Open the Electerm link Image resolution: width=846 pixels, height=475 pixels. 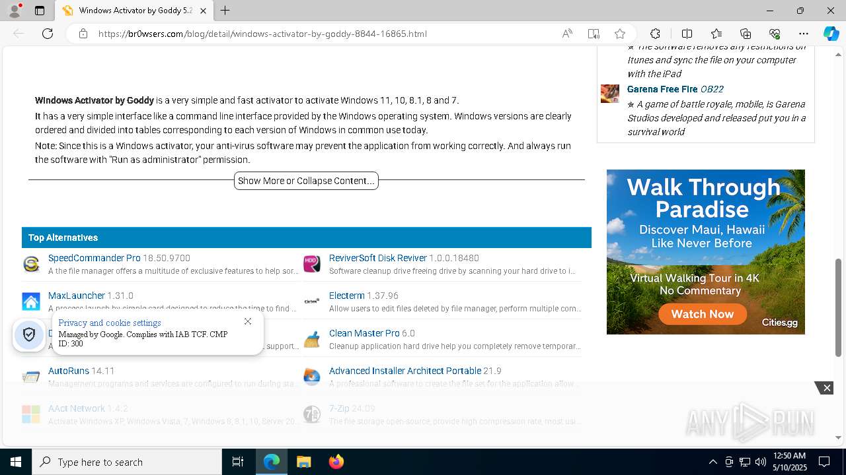347,296
